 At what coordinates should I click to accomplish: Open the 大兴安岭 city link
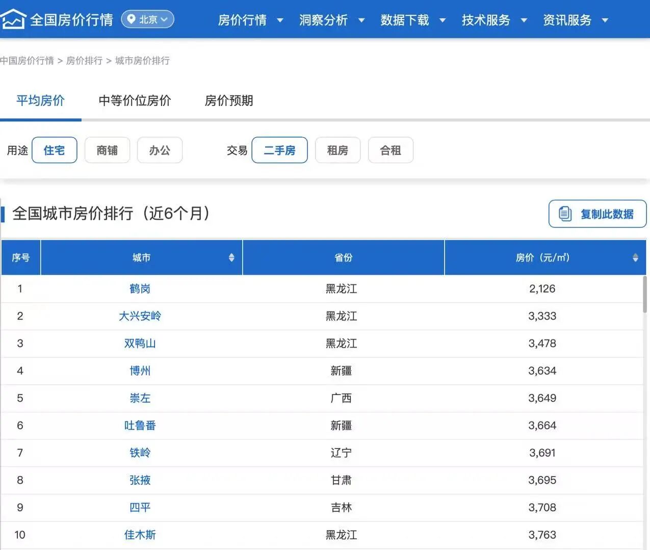[x=140, y=316]
